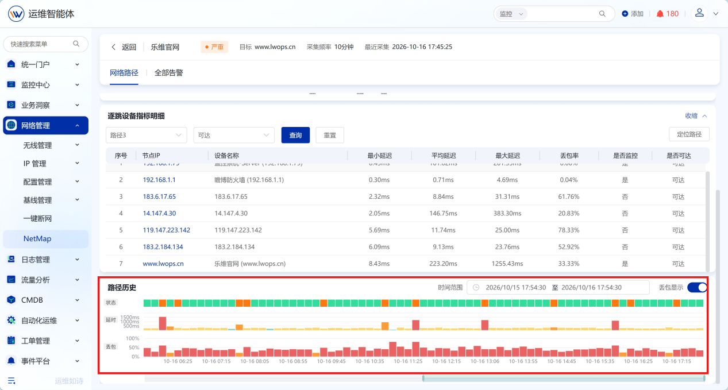Click the end time field 2026/10/16 17:54:30
Image resolution: width=728 pixels, height=390 pixels.
(591, 287)
